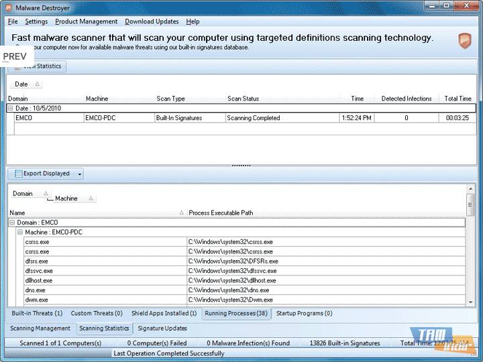
Task: Click the sort arrow on Machine grouping chip
Action: click(x=91, y=198)
